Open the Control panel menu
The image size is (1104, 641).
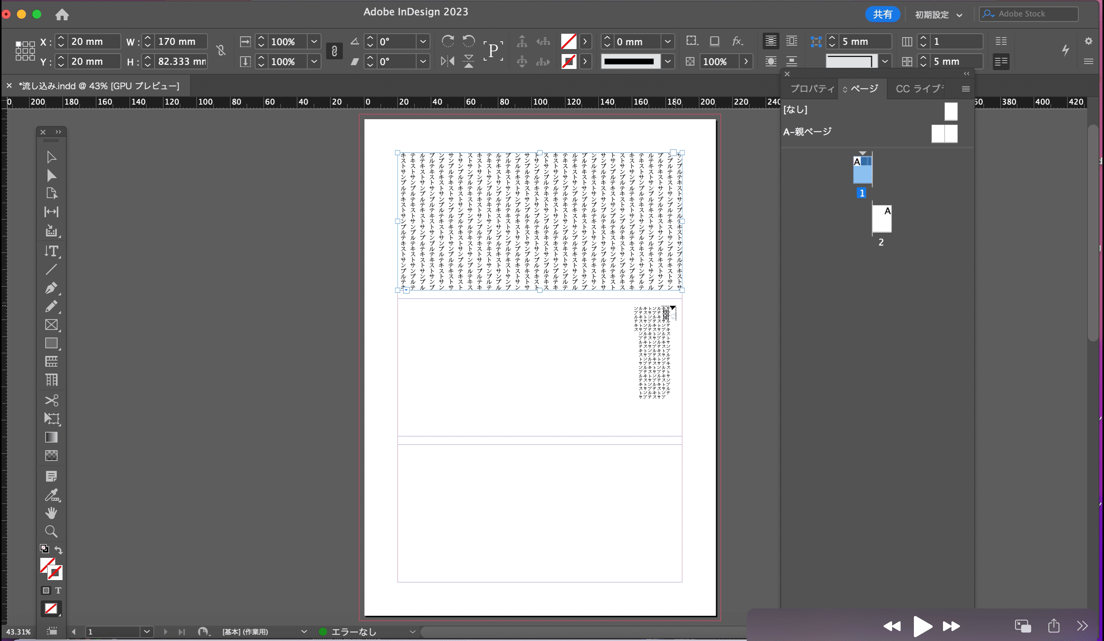tap(1088, 62)
